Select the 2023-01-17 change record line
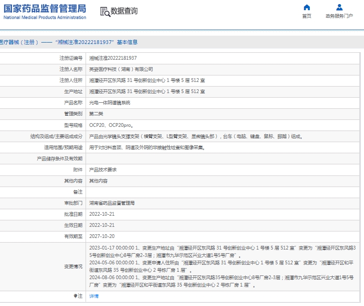Image resolution: width=364 pixels, height=306 pixels. point(222,252)
